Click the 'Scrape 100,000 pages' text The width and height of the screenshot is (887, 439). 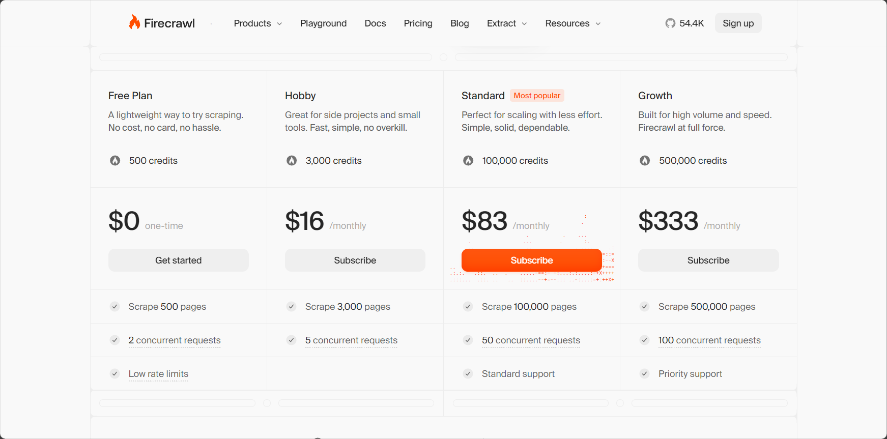529,307
